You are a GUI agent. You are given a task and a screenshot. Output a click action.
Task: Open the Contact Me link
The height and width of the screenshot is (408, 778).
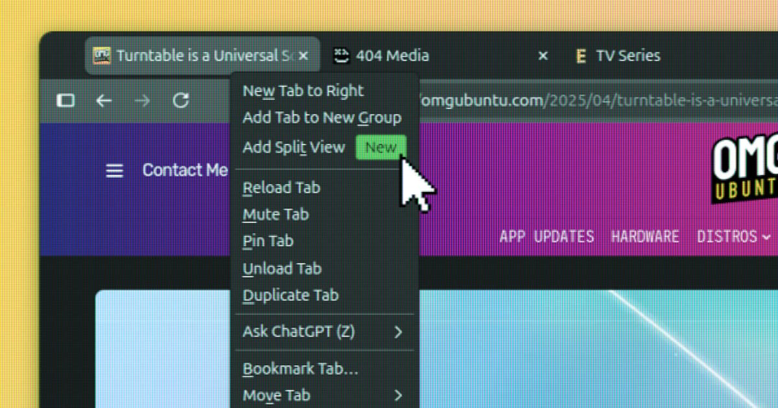click(x=185, y=170)
